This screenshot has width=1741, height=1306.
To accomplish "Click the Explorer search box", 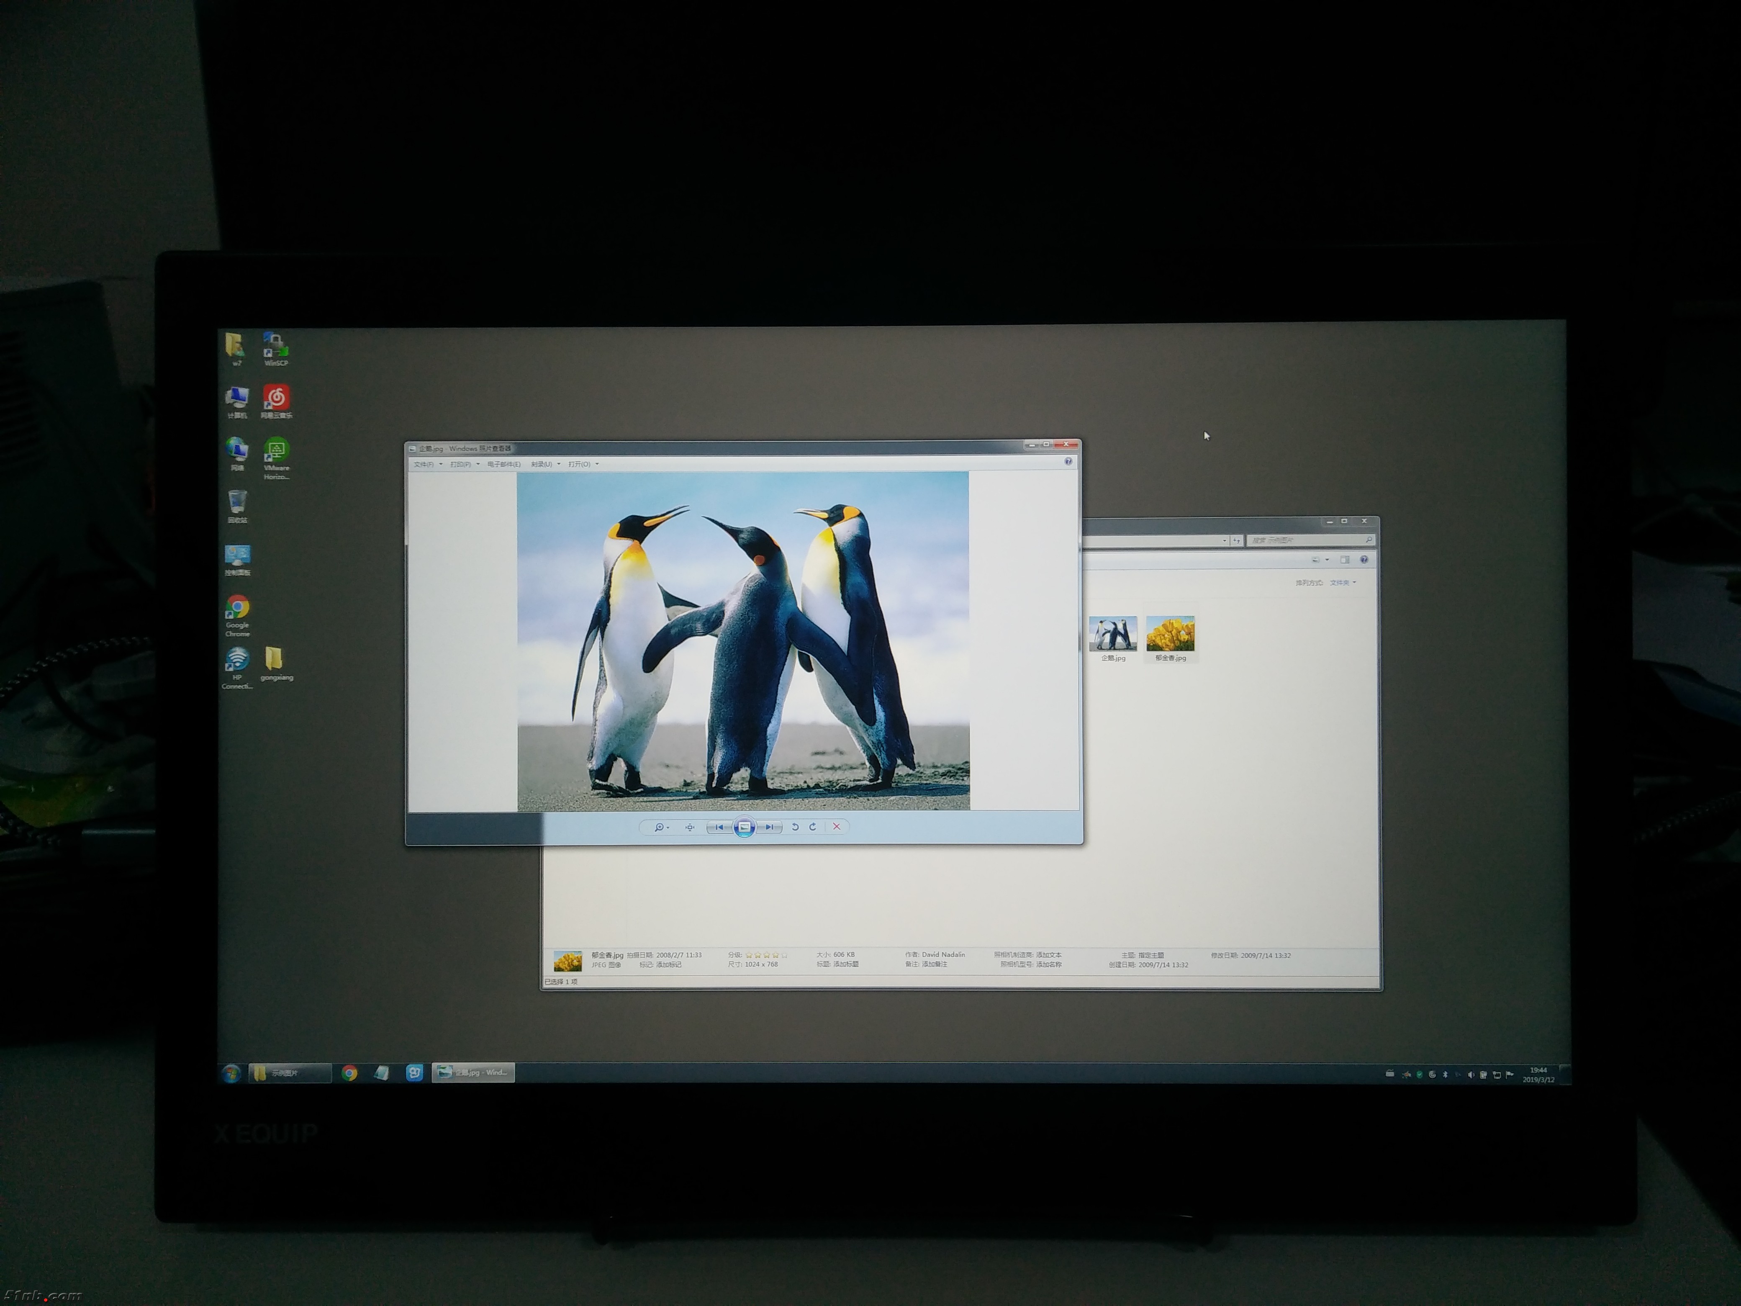I will coord(1307,541).
